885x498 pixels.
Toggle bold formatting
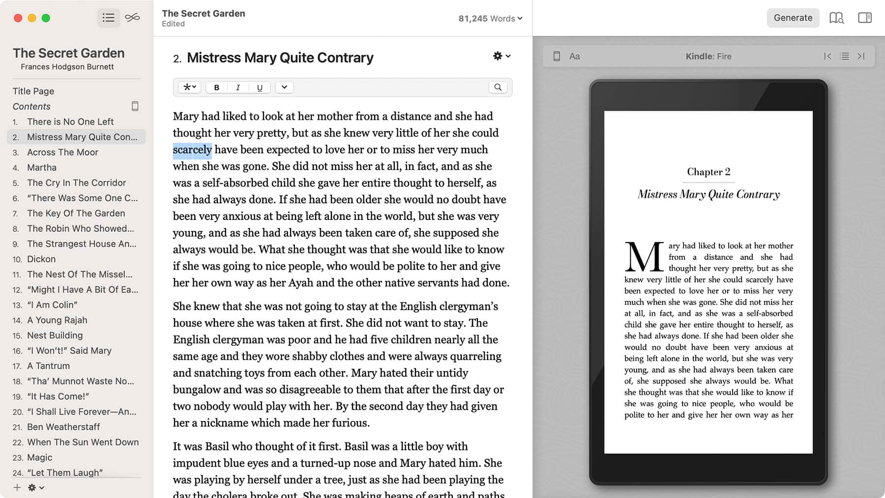tap(216, 87)
